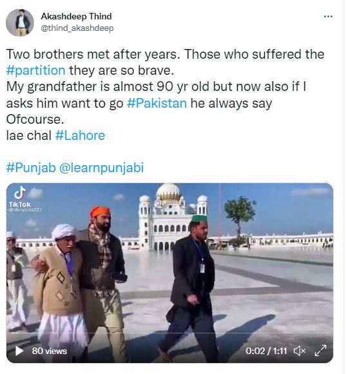
Task: Click Akashdeep Thind's profile avatar
Action: point(20,23)
